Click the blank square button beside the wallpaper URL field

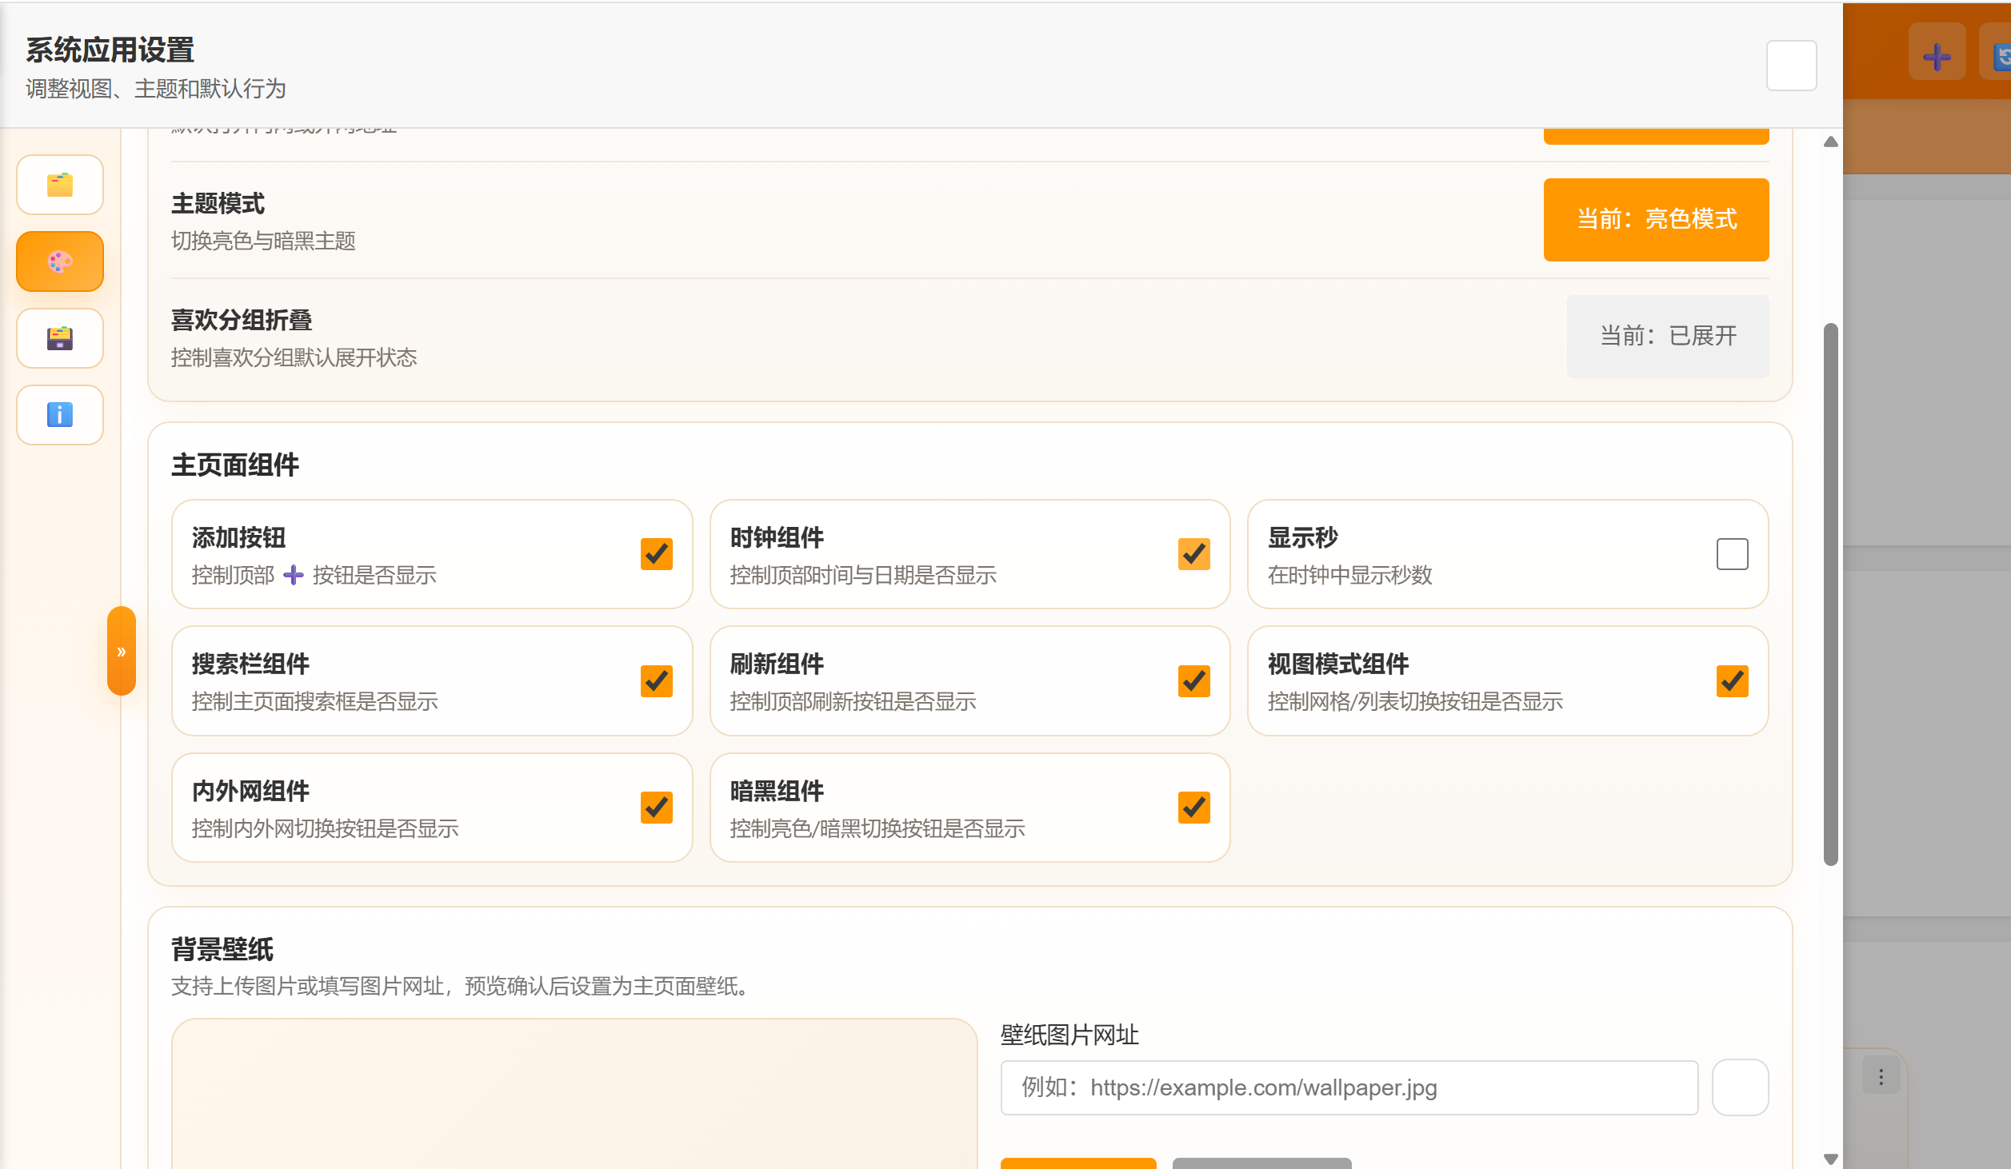pos(1740,1087)
